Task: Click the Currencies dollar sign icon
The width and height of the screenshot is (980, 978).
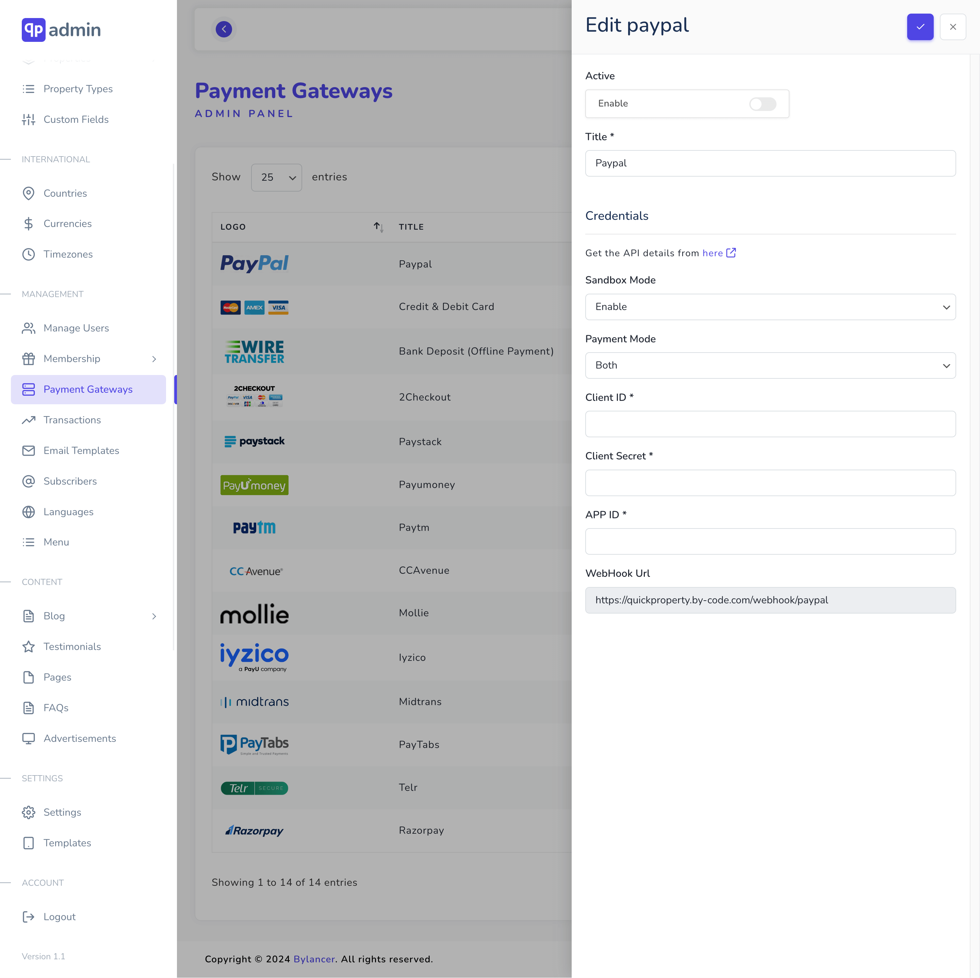Action: point(28,224)
